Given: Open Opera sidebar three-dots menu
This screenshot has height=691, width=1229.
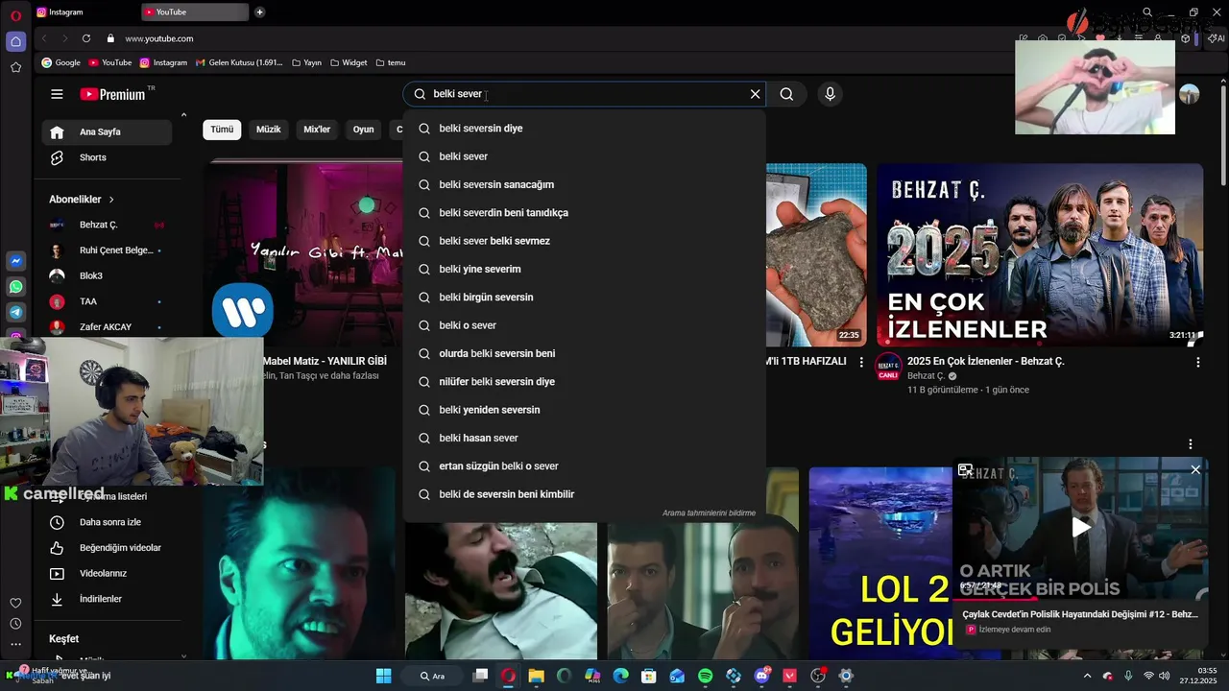Looking at the screenshot, I should pyautogui.click(x=15, y=645).
